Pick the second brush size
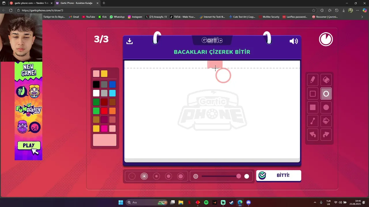369x207 pixels. coord(144,176)
